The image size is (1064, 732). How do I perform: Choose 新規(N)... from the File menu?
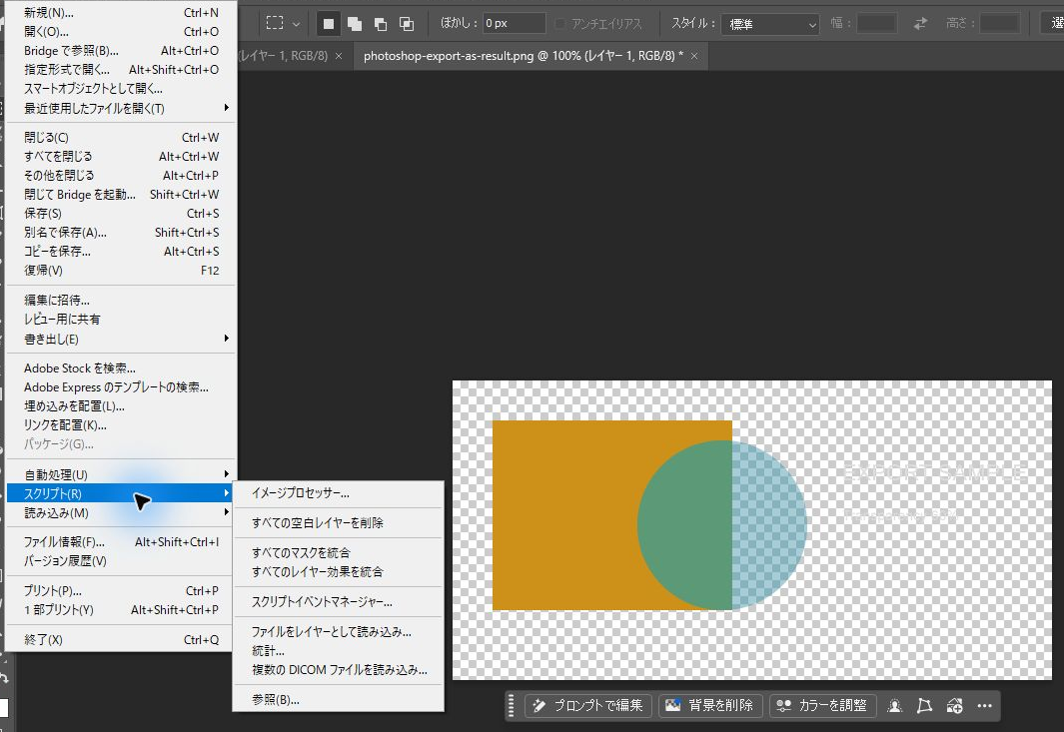click(121, 12)
